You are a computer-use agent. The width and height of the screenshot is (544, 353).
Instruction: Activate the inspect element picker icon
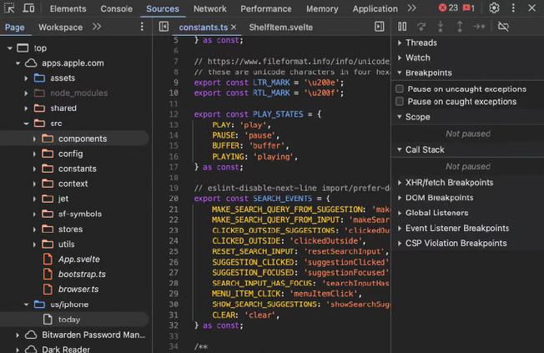click(9, 8)
